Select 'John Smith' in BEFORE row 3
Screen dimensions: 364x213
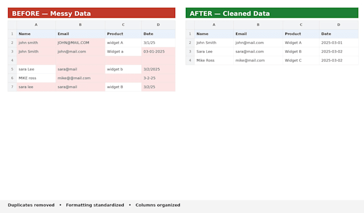[36, 51]
